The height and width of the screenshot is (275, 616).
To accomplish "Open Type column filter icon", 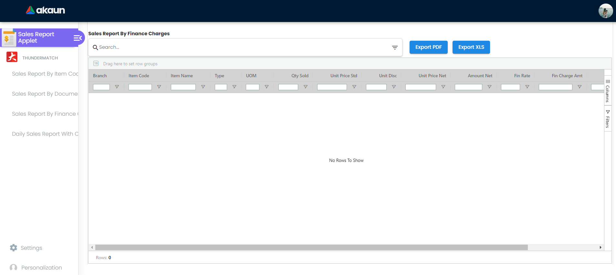I will point(235,87).
